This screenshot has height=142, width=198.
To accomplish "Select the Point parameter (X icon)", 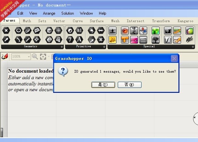I will [x=6, y=30].
